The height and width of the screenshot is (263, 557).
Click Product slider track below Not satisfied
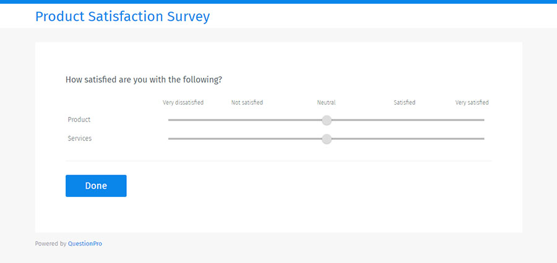click(248, 120)
